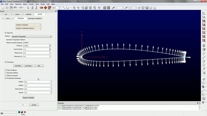The height and width of the screenshot is (116, 207).
Task: Click the New project toolbar icon
Action: pos(3,8)
